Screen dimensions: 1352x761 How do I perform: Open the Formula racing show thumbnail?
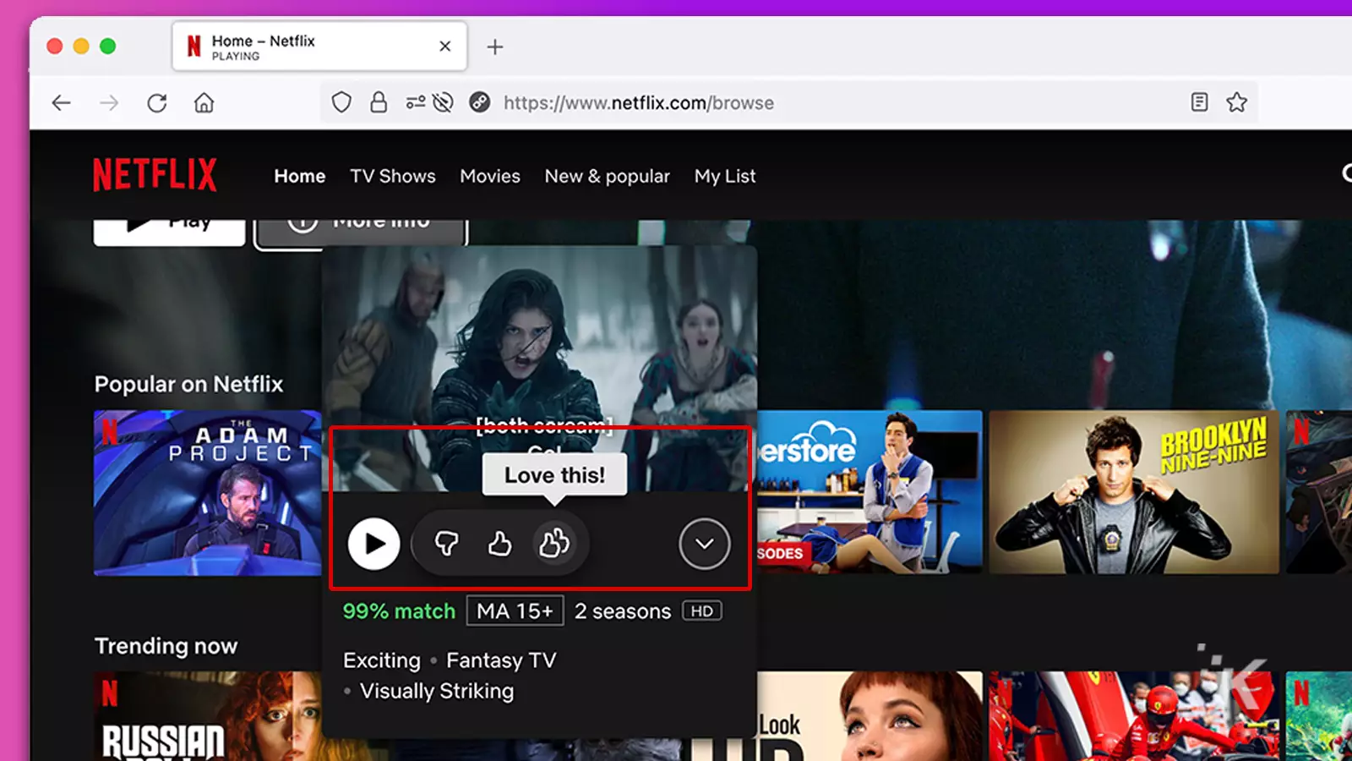(1134, 715)
